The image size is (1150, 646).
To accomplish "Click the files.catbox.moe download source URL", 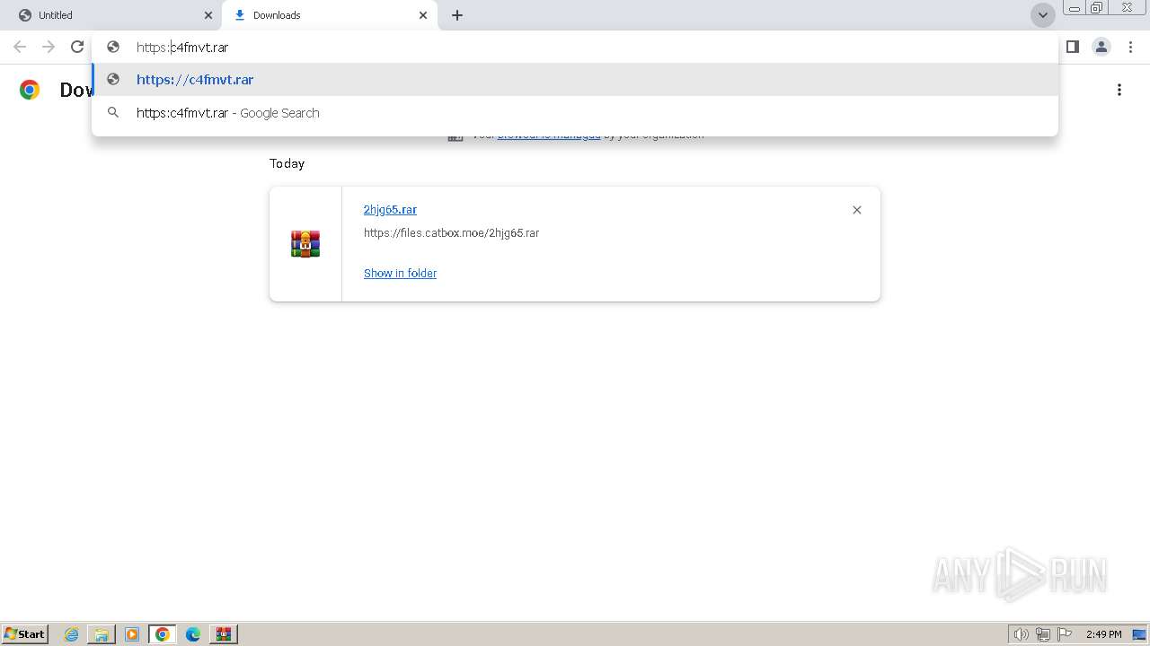I will 451,232.
